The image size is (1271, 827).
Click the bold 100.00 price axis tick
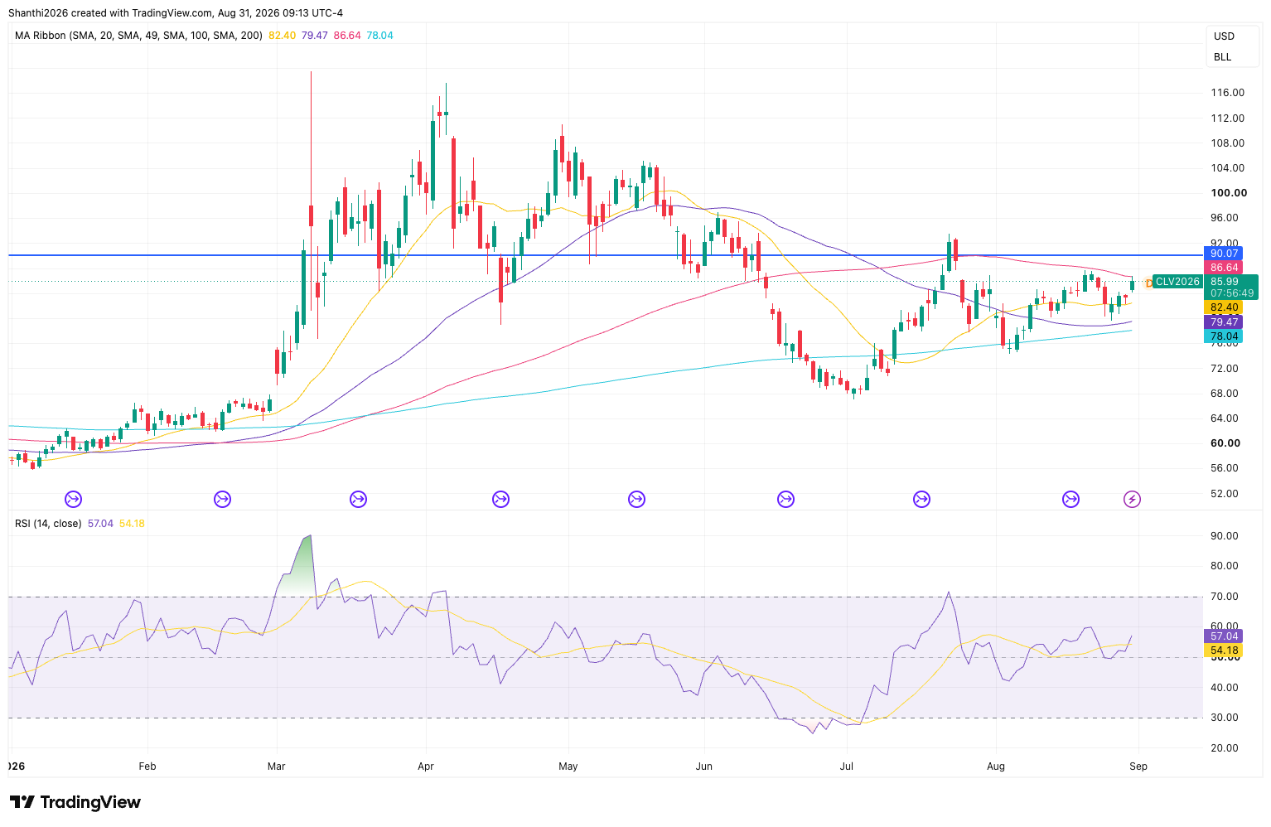click(1229, 193)
